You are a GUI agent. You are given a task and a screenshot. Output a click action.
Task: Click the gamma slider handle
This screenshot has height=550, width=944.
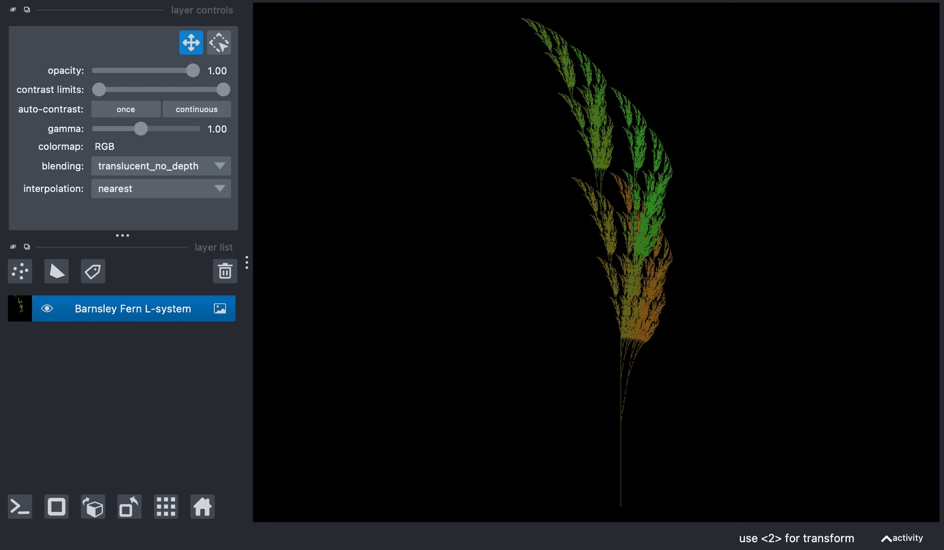(x=141, y=129)
